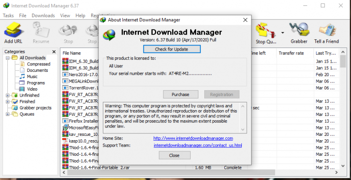This screenshot has width=351, height=180.
Task: Click the file list vertical scrollbar
Action: [343, 61]
